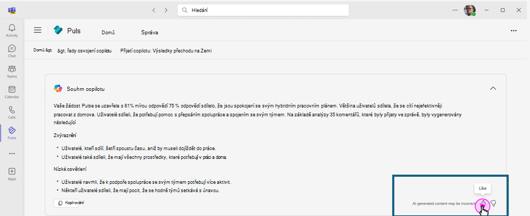This screenshot has width=530, height=216.
Task: Open more options in Puls header
Action: pyautogui.click(x=514, y=31)
